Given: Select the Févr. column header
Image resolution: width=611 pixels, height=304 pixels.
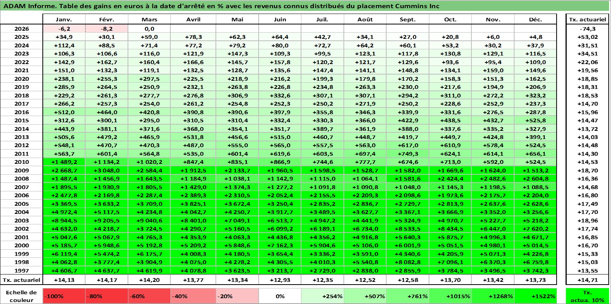Looking at the screenshot, I should coord(107,19).
